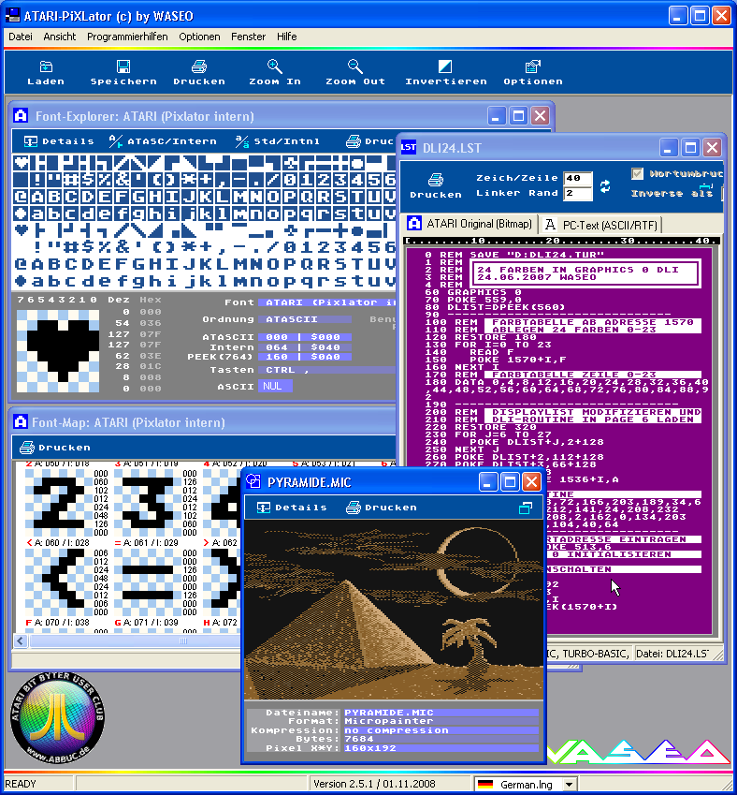Click the Version 2.5.1 status bar text
The image size is (737, 795).
coord(377,784)
